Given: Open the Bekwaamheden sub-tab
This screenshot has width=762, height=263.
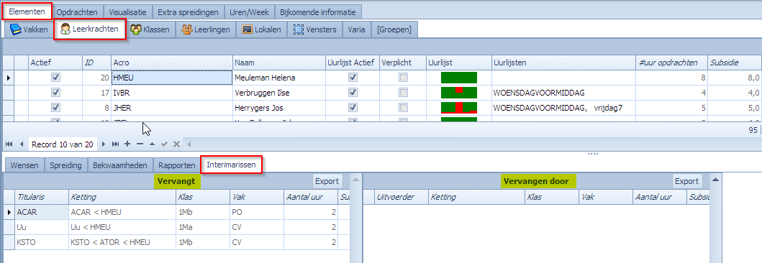Looking at the screenshot, I should tap(120, 165).
